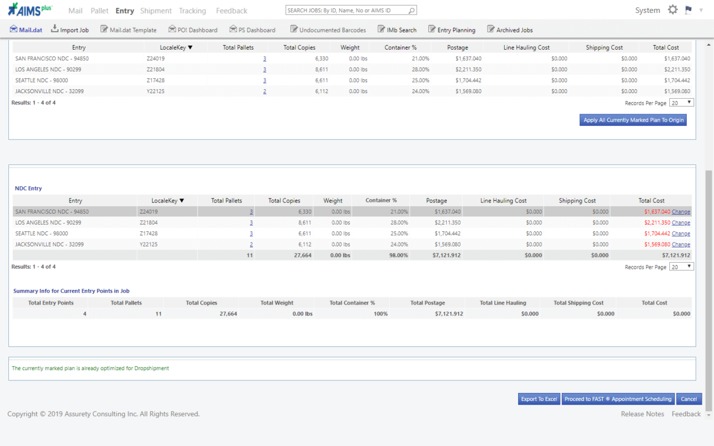Image resolution: width=714 pixels, height=446 pixels.
Task: Click the Cancel button
Action: tap(689, 399)
